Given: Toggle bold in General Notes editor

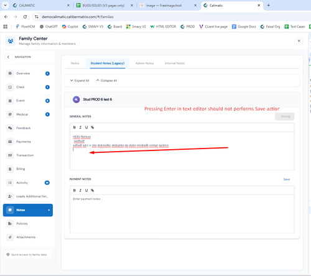Looking at the screenshot, I should 75,127.
